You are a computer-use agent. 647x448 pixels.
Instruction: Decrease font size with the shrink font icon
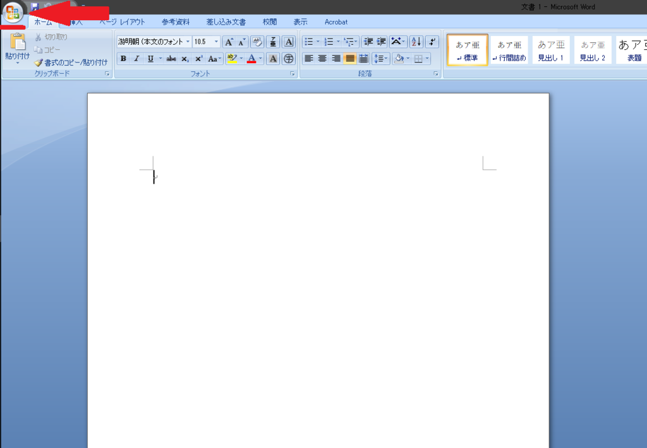point(242,42)
